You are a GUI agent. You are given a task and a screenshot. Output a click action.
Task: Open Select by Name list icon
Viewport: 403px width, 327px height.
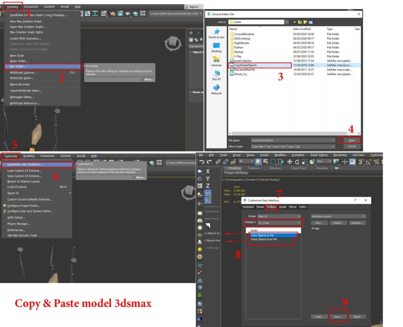266,162
